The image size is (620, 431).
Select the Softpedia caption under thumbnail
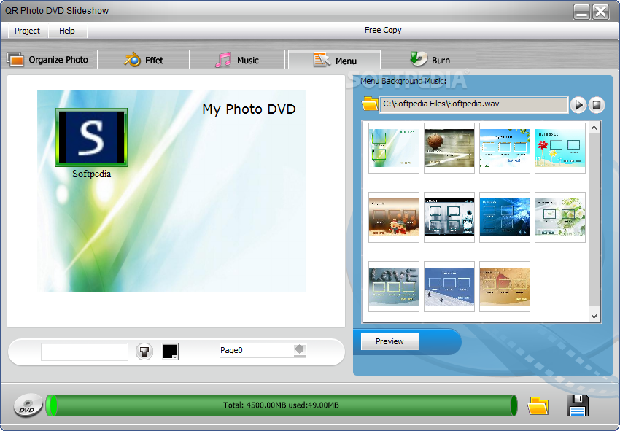92,174
